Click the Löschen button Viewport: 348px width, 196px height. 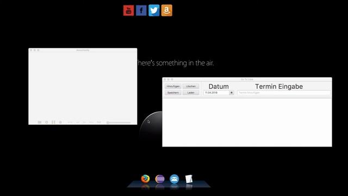191,86
